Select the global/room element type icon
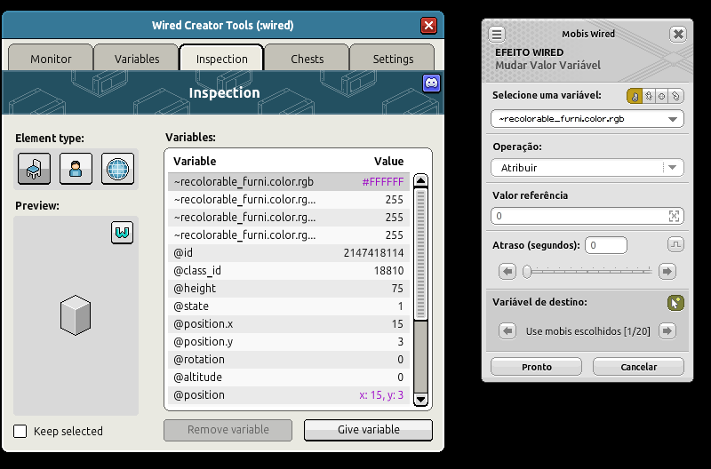 tap(118, 169)
